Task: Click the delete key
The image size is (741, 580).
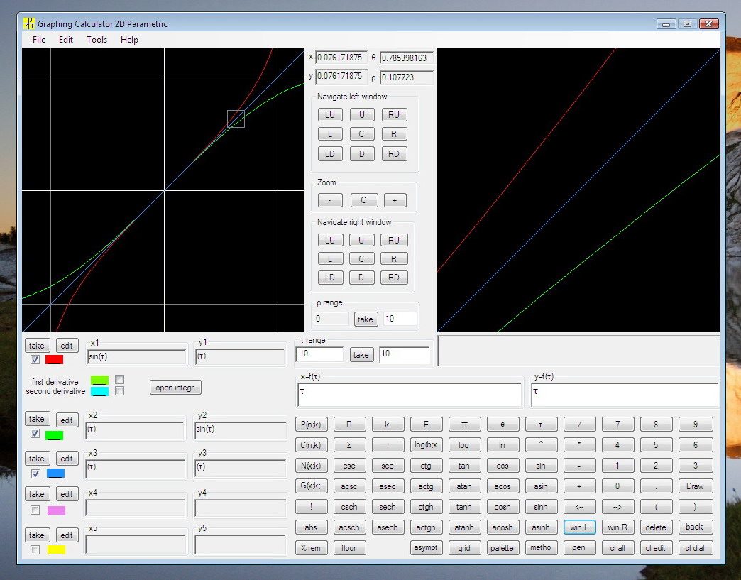Action: pos(655,527)
